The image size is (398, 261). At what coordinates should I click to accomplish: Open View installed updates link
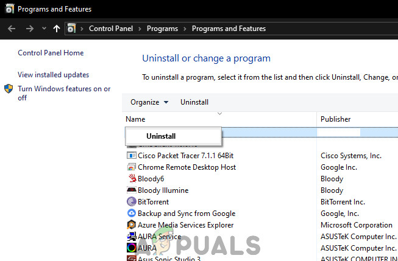pos(53,75)
